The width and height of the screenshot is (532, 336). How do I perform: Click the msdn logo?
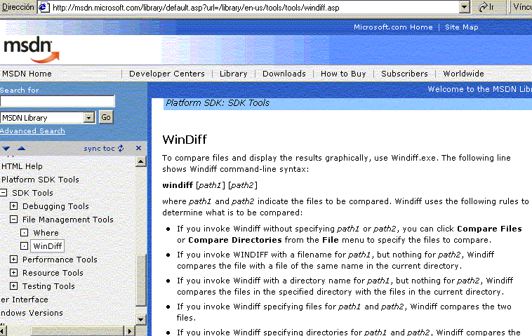pos(32,51)
